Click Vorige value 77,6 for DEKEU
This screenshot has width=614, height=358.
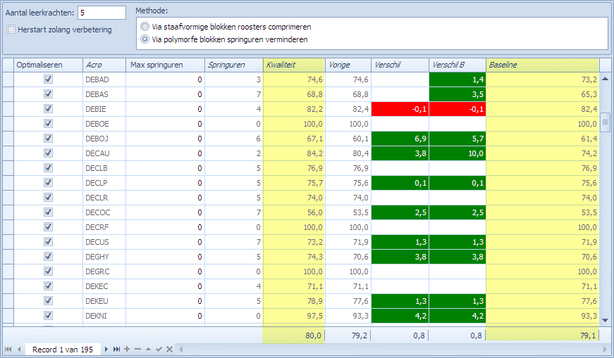click(x=348, y=301)
